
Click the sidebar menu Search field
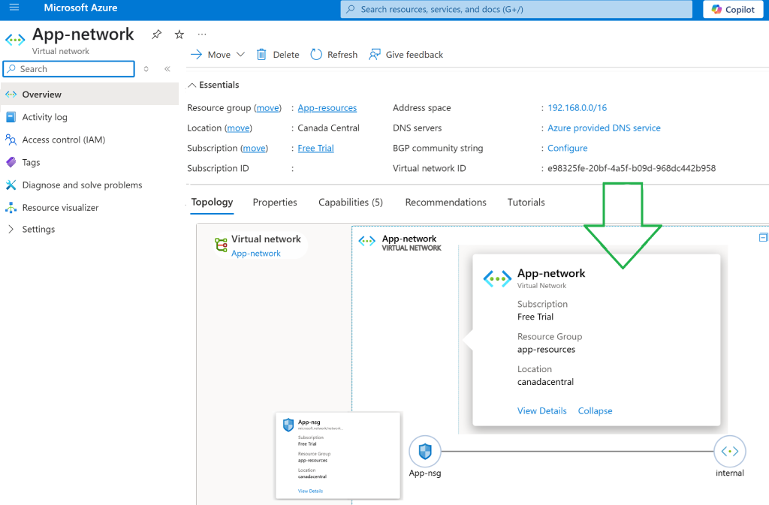(68, 69)
